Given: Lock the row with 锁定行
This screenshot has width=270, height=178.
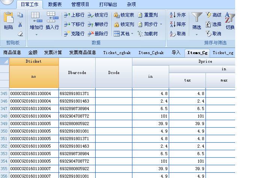Looking at the screenshot, I should (98, 15).
